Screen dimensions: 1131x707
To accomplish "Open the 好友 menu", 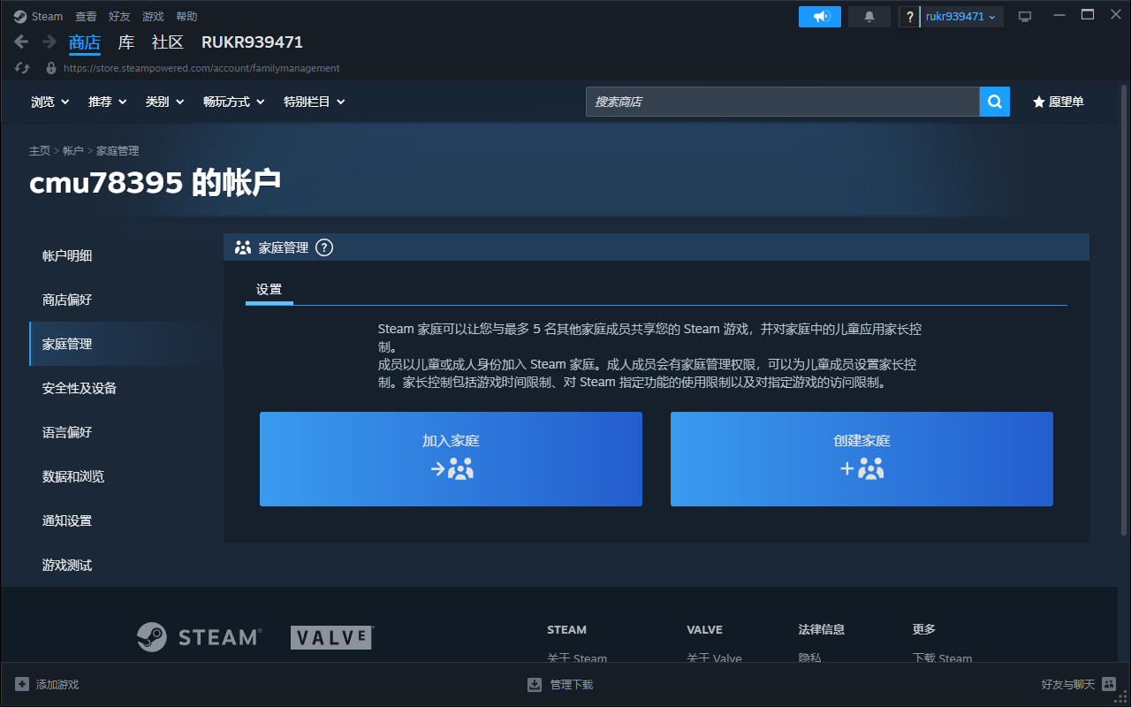I will point(119,17).
